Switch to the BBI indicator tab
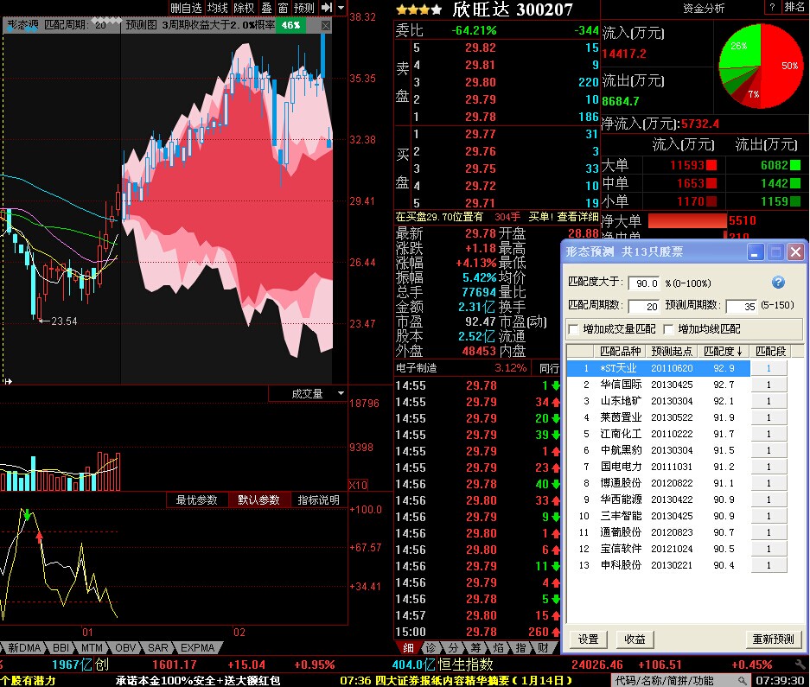This screenshot has height=687, width=810. [61, 648]
